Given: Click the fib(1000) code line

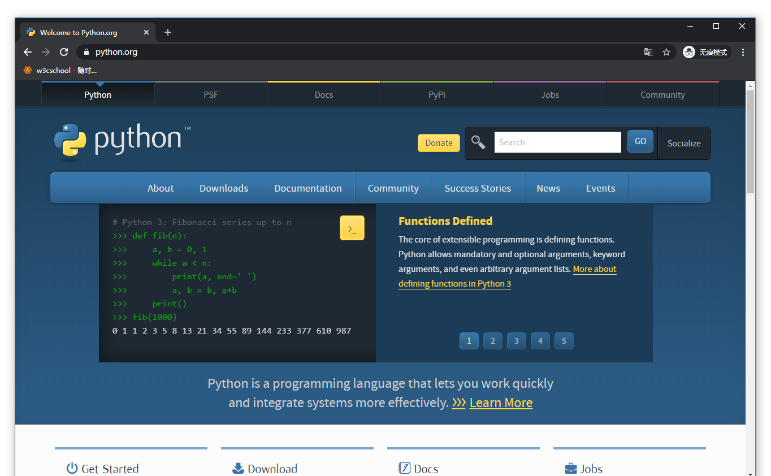Looking at the screenshot, I should [x=145, y=317].
